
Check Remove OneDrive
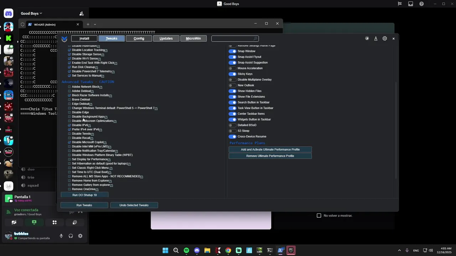(69, 189)
